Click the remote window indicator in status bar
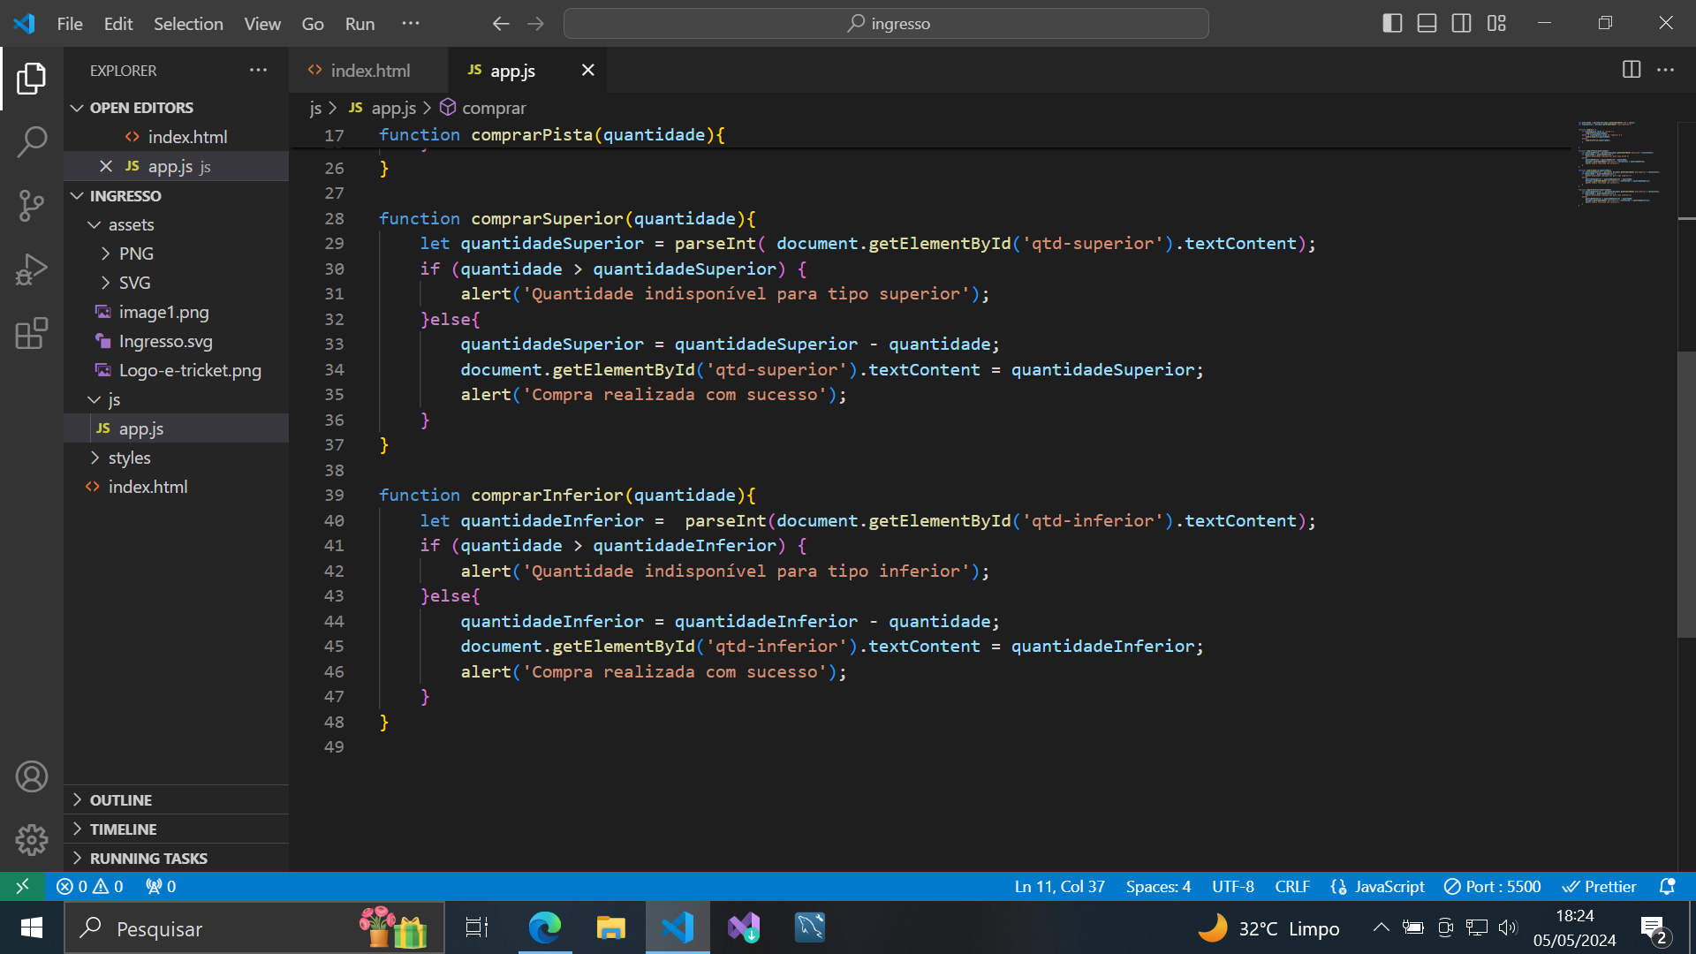Image resolution: width=1696 pixels, height=954 pixels. [x=23, y=886]
